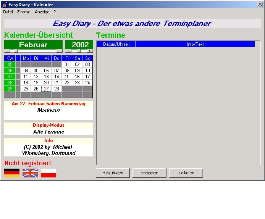The height and width of the screenshot is (219, 265).
Task: Select calendar day 28
Action: [57, 89]
